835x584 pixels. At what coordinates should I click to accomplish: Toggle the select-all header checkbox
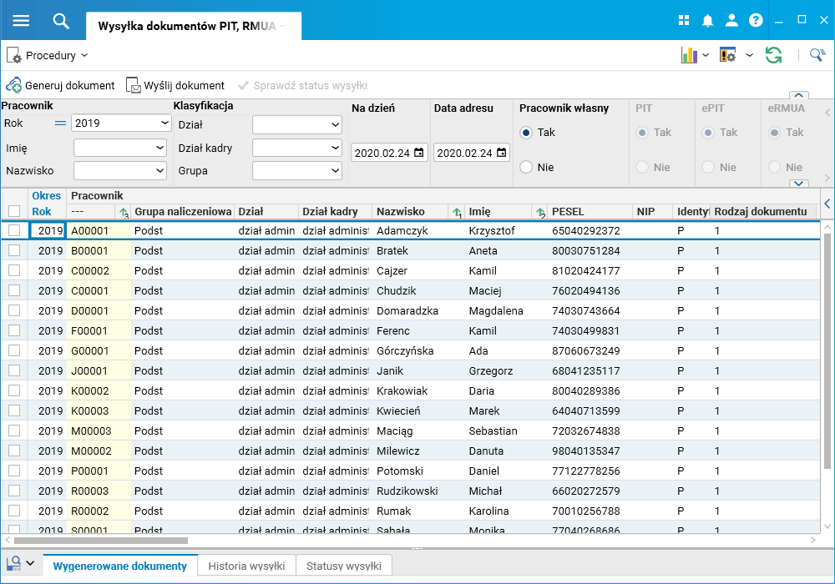pyautogui.click(x=14, y=211)
